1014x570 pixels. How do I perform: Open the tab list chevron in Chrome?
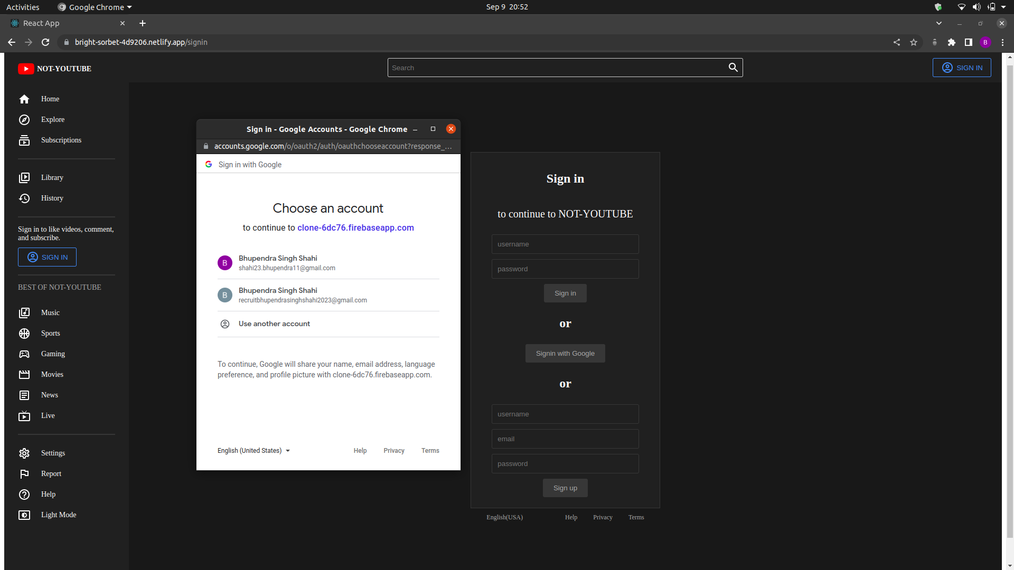click(939, 23)
